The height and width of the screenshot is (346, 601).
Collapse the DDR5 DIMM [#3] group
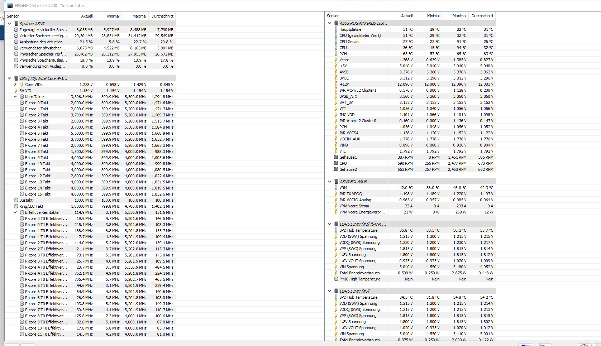(x=330, y=291)
